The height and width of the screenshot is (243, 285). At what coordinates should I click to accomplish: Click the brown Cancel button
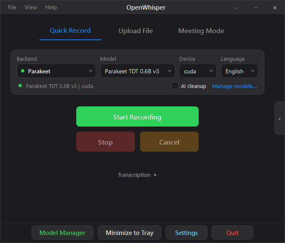(x=169, y=142)
